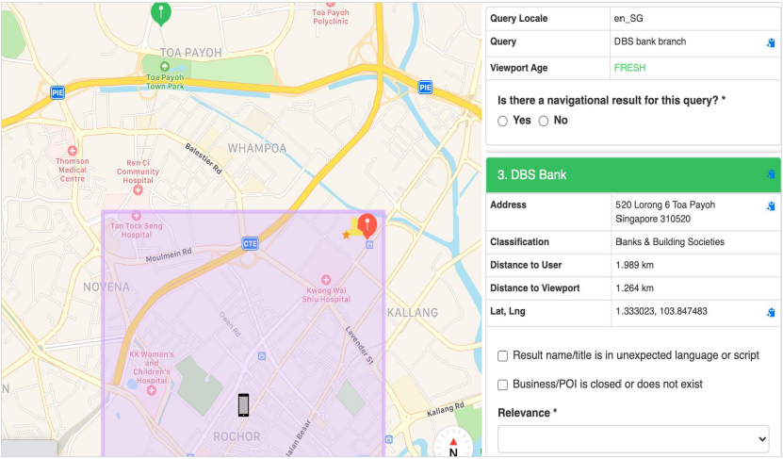Click the Thomson Medical Centre hospital icon
This screenshot has height=459, width=783.
73,151
